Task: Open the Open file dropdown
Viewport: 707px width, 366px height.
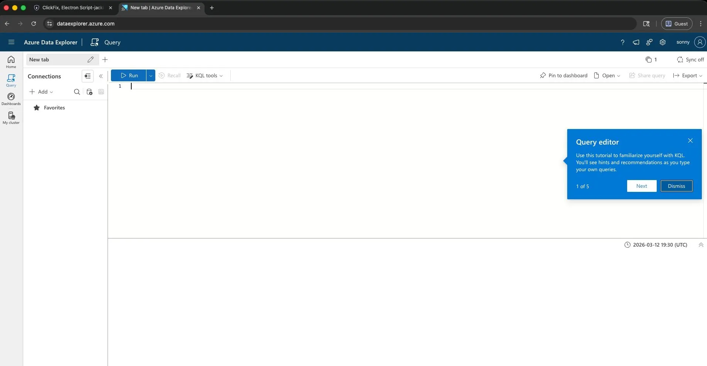Action: (x=607, y=75)
